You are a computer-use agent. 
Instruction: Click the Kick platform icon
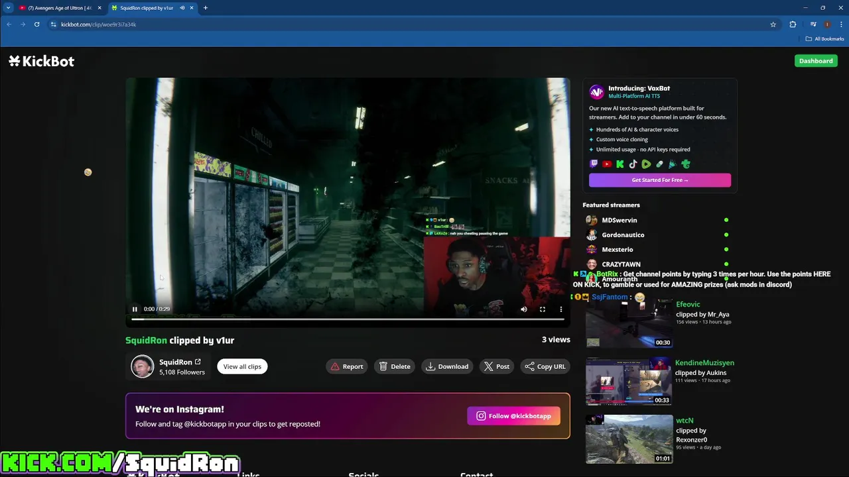(x=620, y=164)
